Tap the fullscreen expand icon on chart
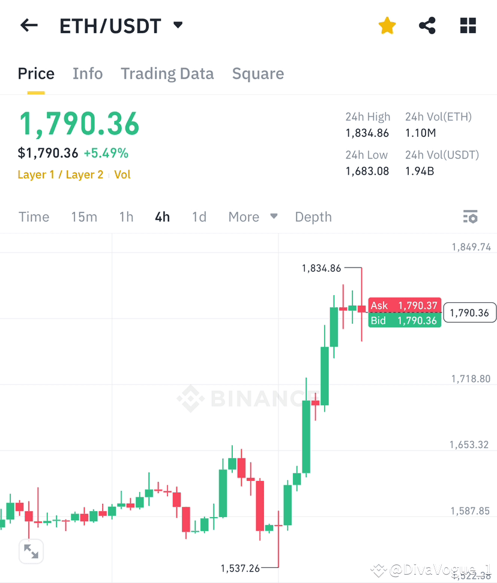The image size is (497, 583). pyautogui.click(x=31, y=551)
